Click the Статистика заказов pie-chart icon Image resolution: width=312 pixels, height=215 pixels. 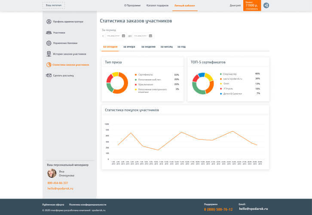(x=49, y=64)
